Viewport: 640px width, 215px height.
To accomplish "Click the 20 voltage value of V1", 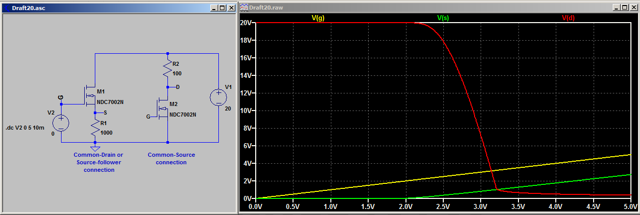I will [x=228, y=108].
